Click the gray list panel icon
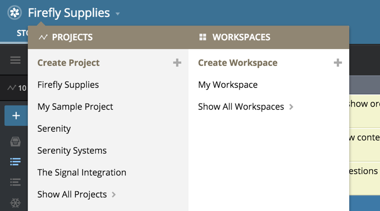 coord(16,182)
